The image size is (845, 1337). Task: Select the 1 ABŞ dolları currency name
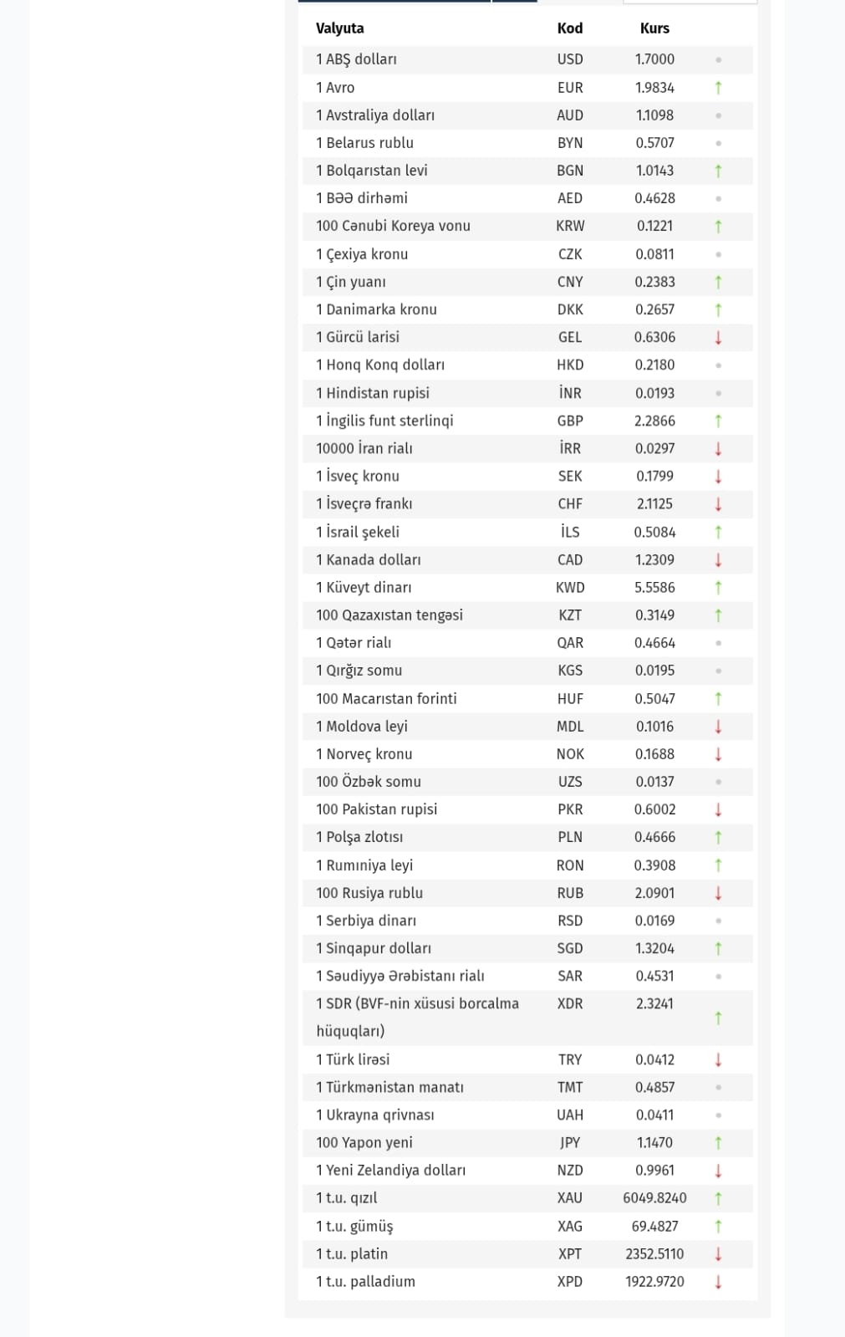(x=356, y=59)
